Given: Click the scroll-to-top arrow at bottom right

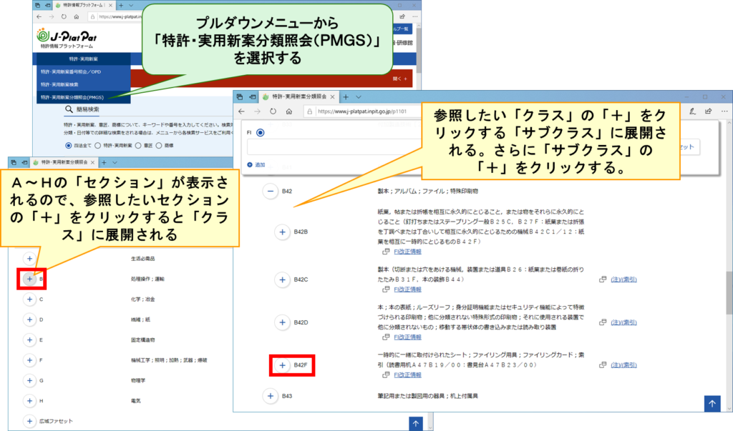Looking at the screenshot, I should (712, 405).
